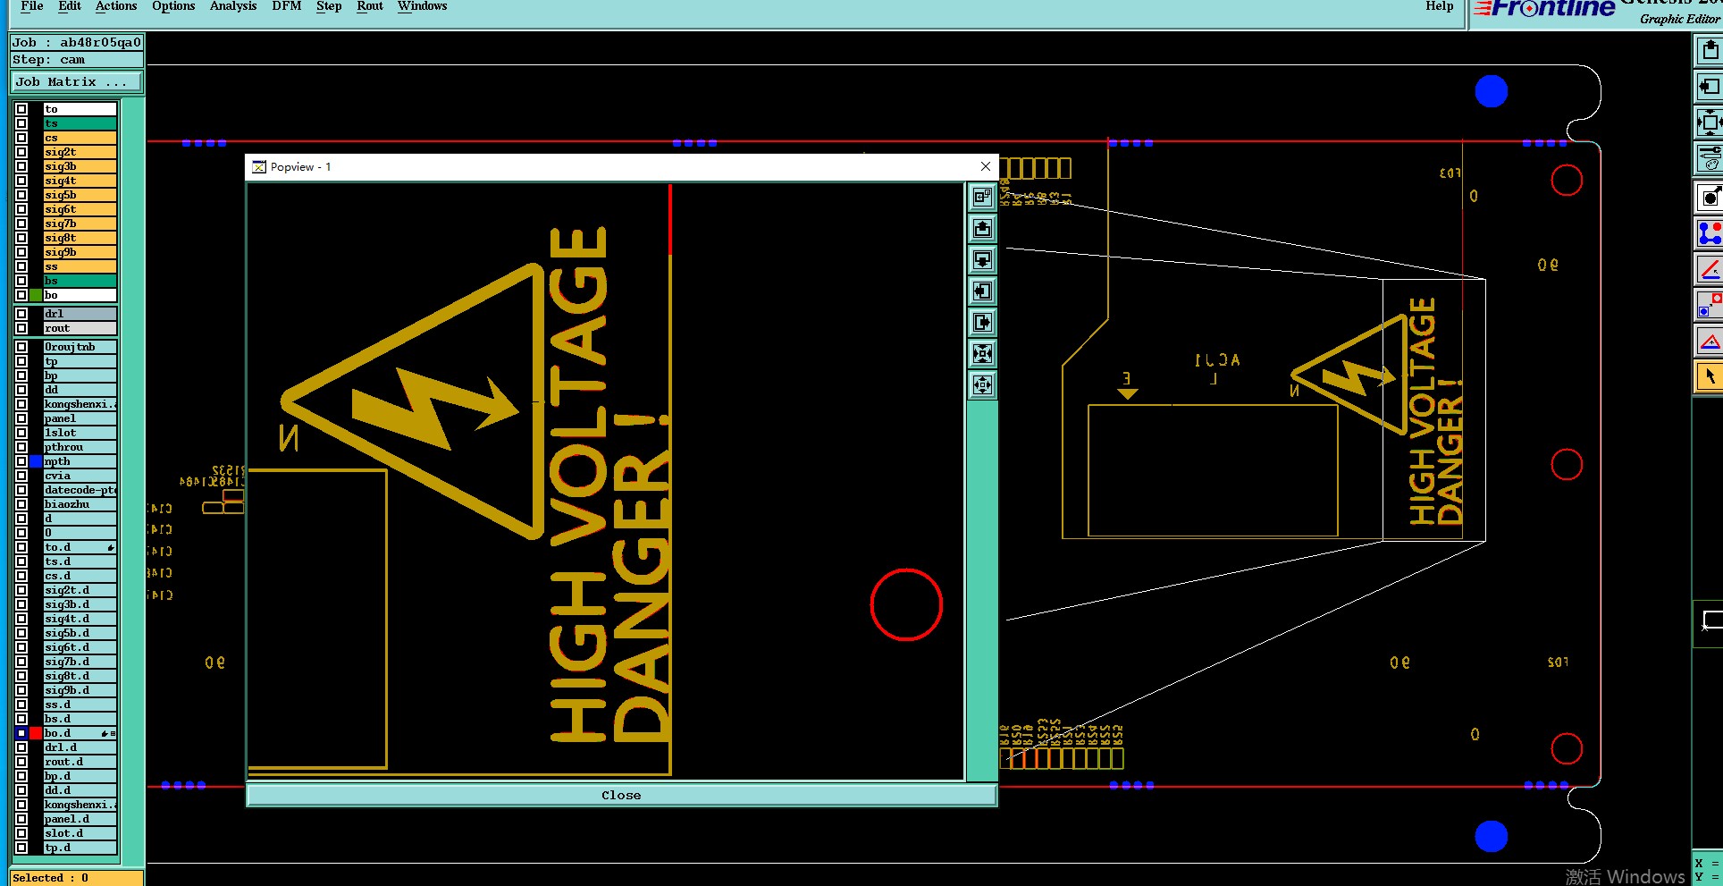1723x886 pixels.
Task: Click the red color swatch of bo.d
Action: pyautogui.click(x=36, y=733)
